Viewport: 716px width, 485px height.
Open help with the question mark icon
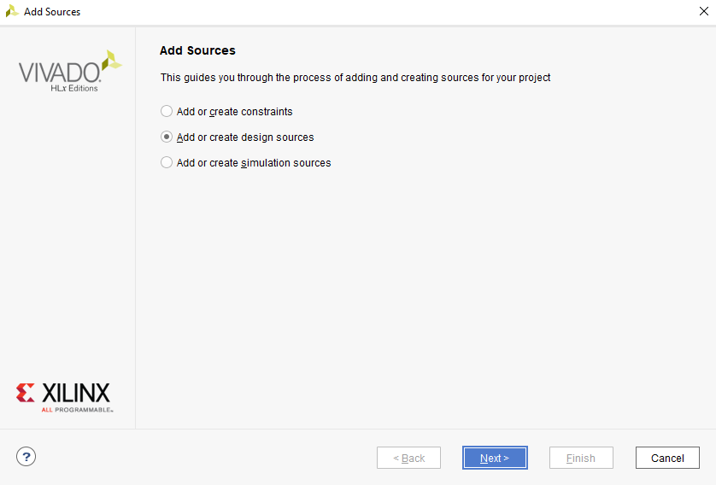(26, 457)
